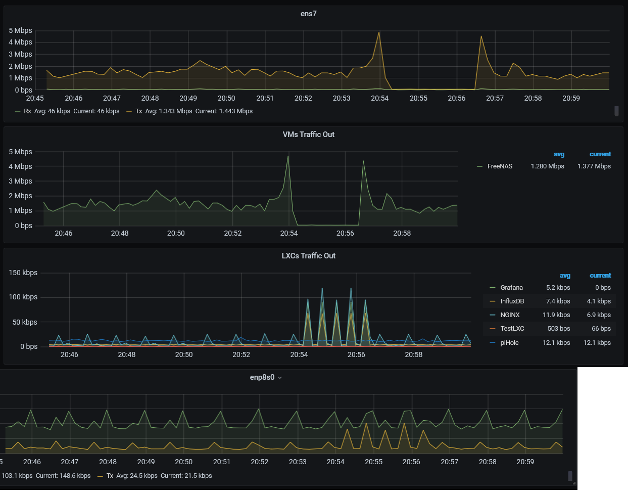Sort LXCs legend by avg column header

(565, 276)
